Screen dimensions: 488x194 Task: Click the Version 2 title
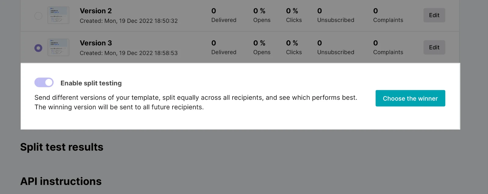(96, 11)
